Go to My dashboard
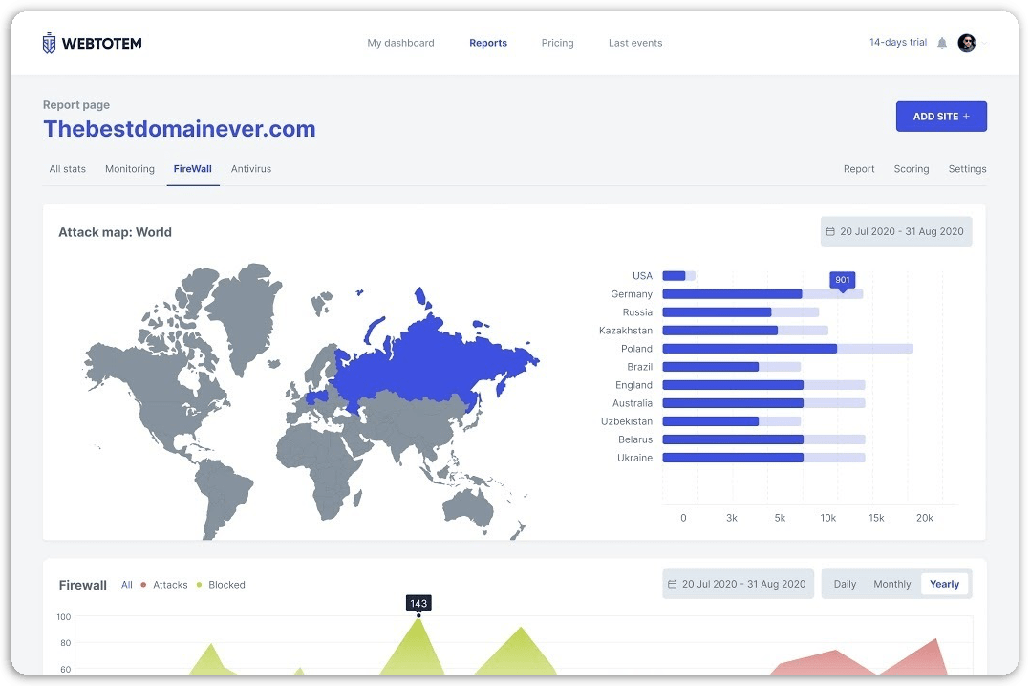Viewport: 1030px width, 686px height. (400, 43)
